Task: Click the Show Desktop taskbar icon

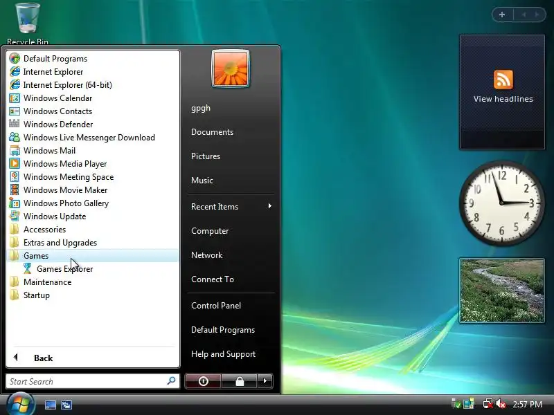Action: pyautogui.click(x=50, y=405)
